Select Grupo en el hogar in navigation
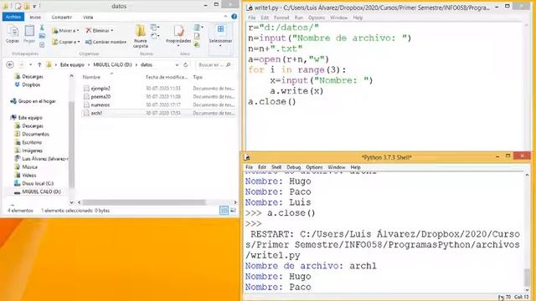536x301 pixels. point(37,101)
